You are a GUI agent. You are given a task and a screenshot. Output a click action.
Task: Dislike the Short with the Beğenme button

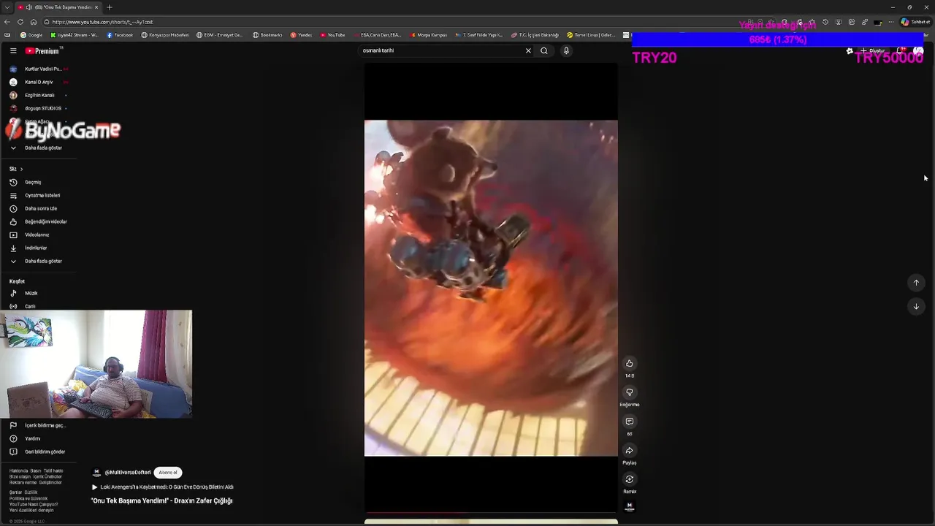(x=629, y=392)
